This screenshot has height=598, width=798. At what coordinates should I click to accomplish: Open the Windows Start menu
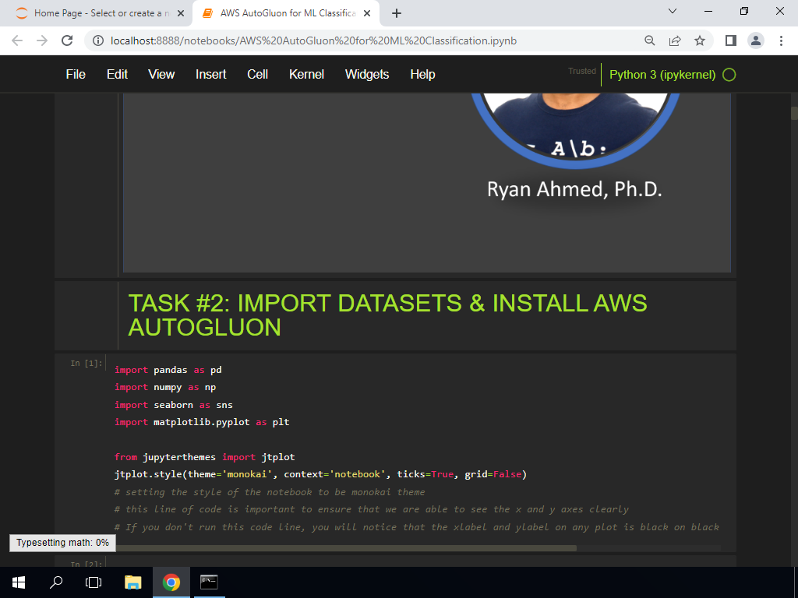coord(19,582)
